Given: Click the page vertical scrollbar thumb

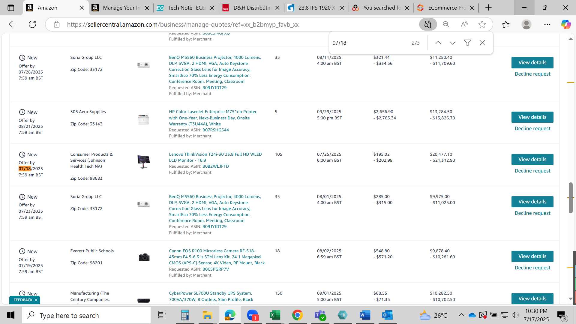Looking at the screenshot, I should tap(571, 198).
